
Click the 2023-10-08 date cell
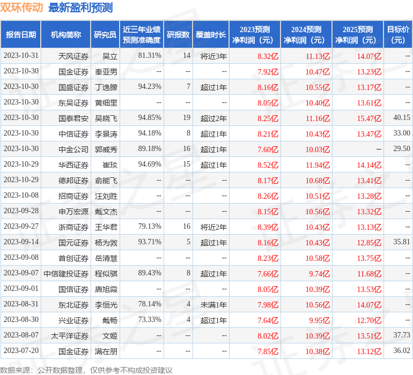pos(21,195)
